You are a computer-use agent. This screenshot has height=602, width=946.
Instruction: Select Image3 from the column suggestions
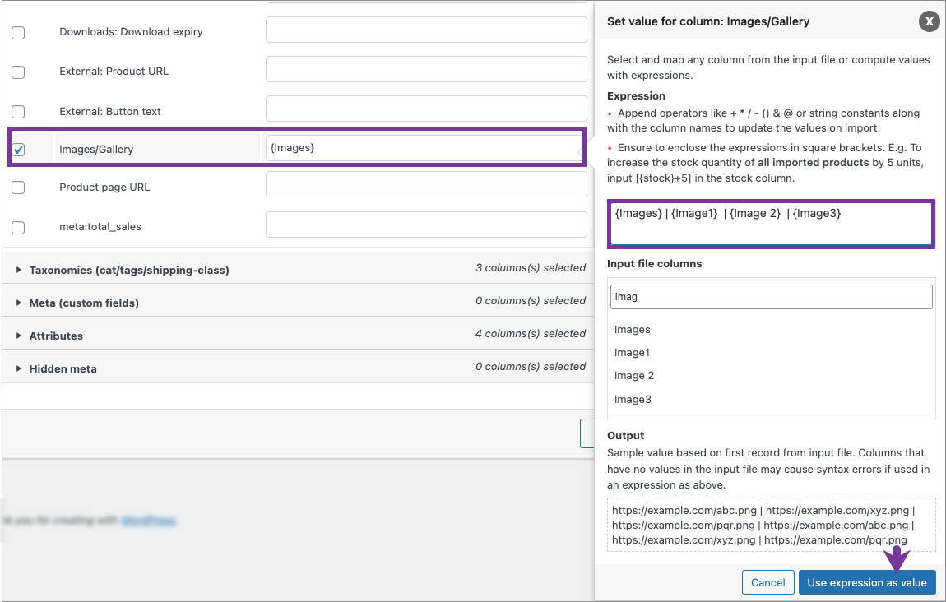(632, 399)
